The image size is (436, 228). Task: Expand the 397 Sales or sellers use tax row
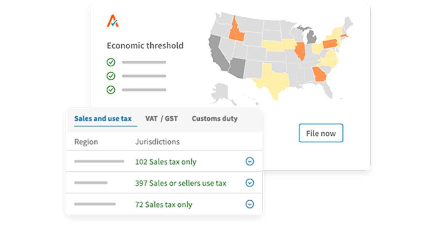coord(250,183)
